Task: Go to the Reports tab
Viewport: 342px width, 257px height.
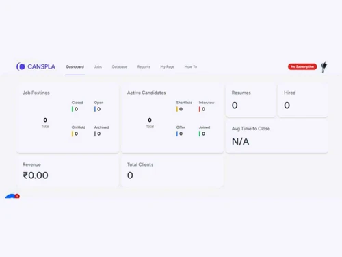Action: 144,66
